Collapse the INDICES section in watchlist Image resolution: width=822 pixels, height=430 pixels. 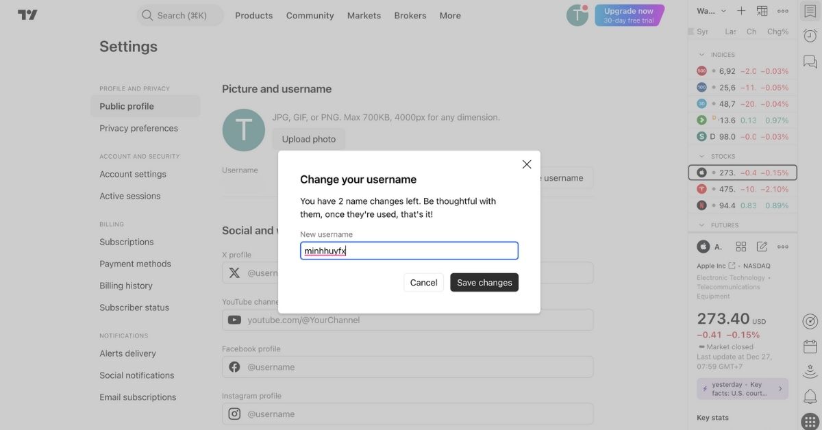(701, 54)
